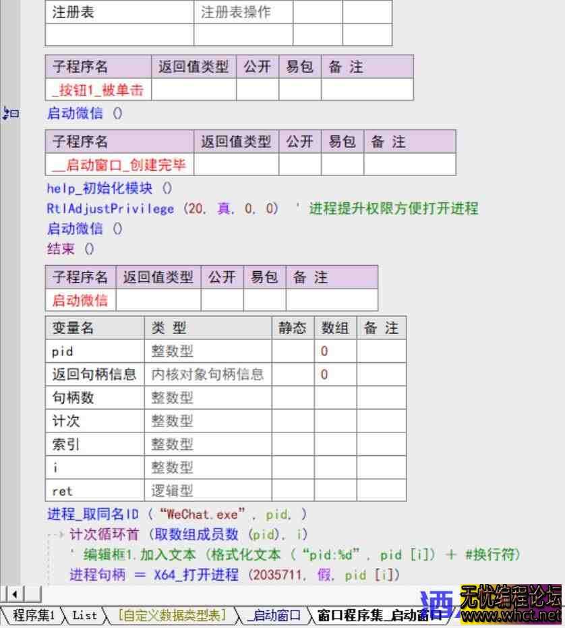
Task: Open the 程序集1 tab
Action: coord(33,615)
